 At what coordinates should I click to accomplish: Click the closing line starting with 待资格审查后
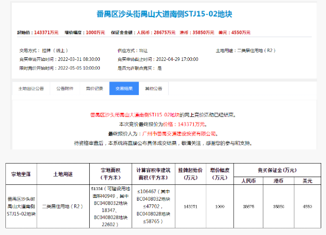pos(163,143)
